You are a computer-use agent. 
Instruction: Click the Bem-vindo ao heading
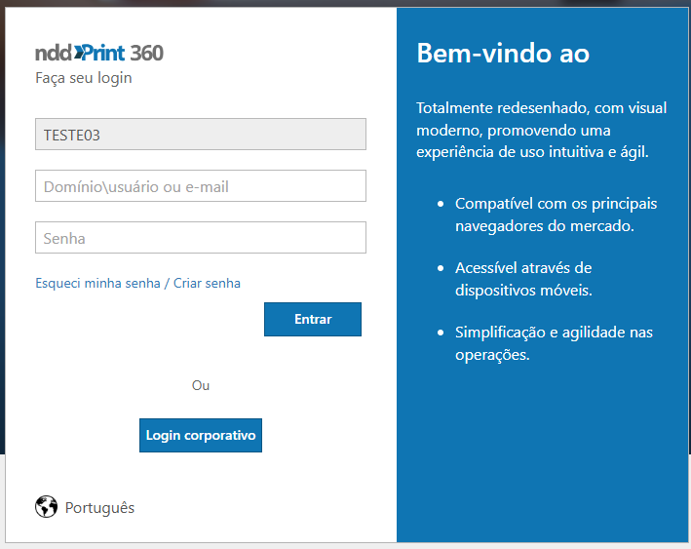503,53
